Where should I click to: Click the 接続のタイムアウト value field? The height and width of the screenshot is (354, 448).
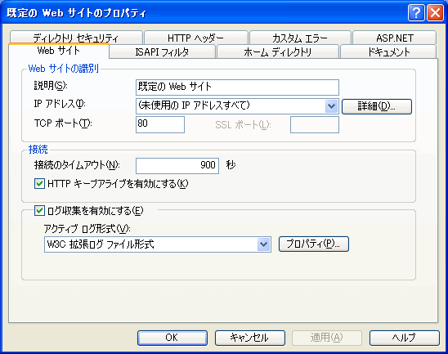[177, 166]
